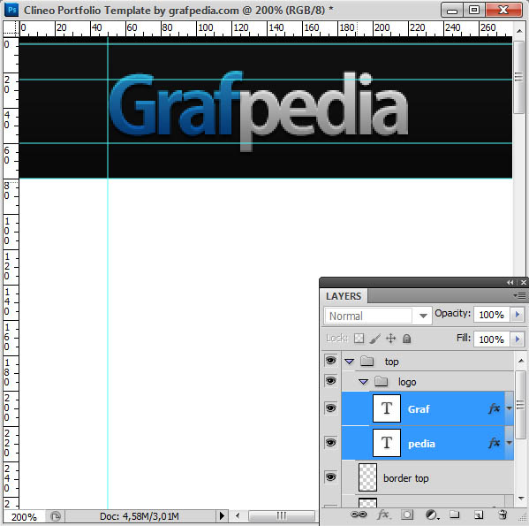Screen dimensions: 529x526
Task: Click the pedia layer text thumbnail
Action: pos(387,443)
